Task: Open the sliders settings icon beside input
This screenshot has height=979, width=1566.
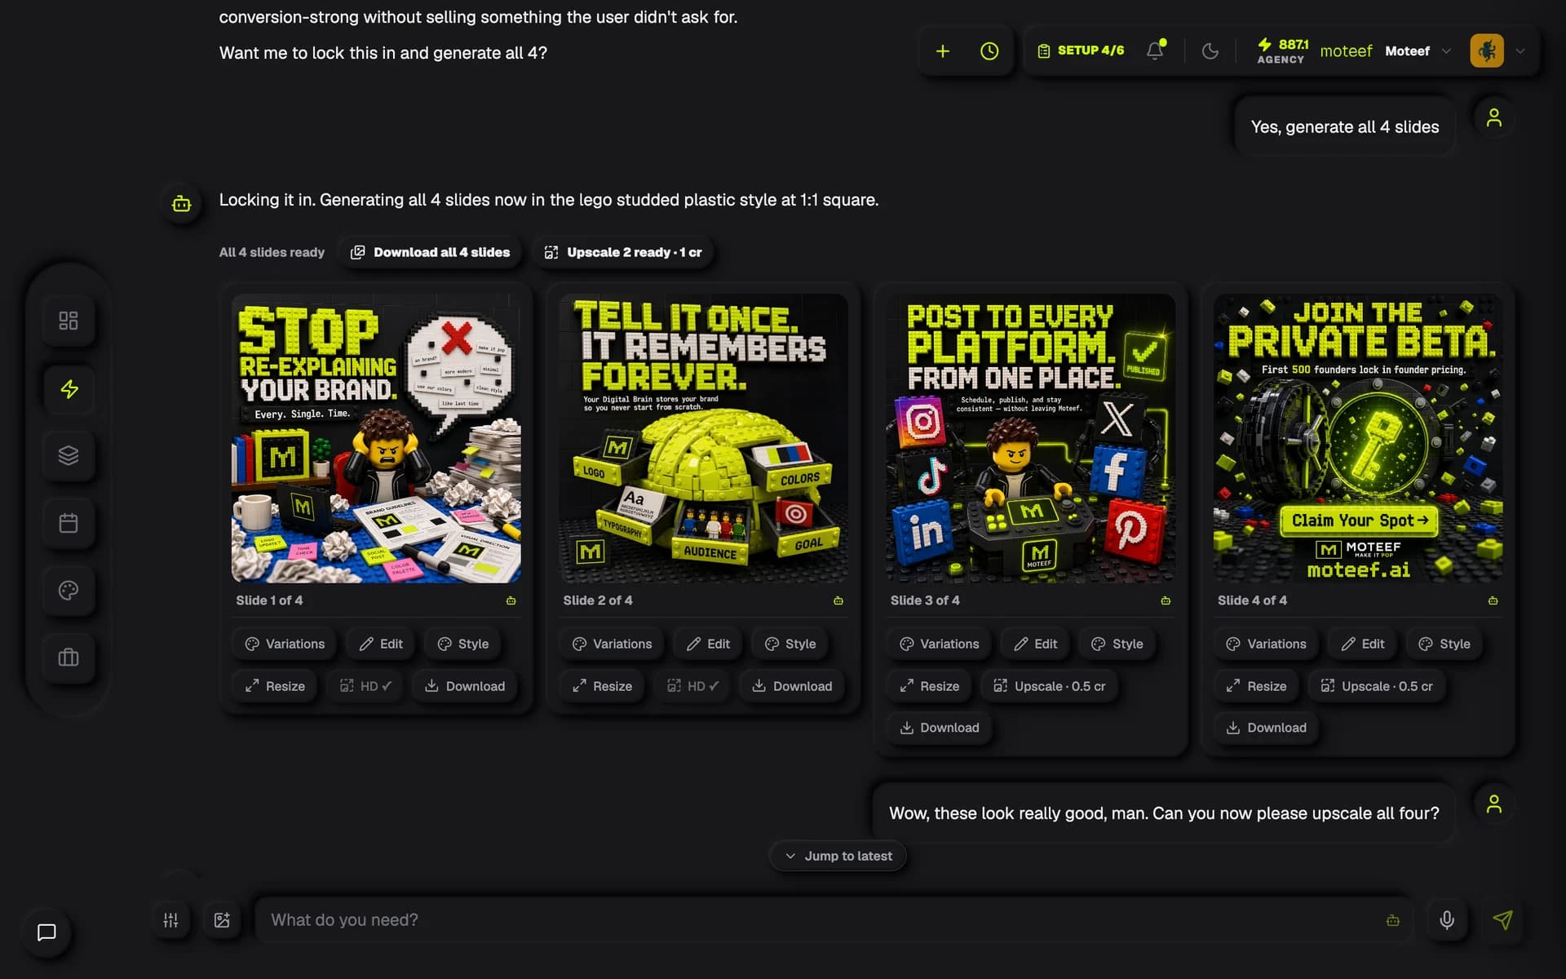Action: click(x=170, y=920)
